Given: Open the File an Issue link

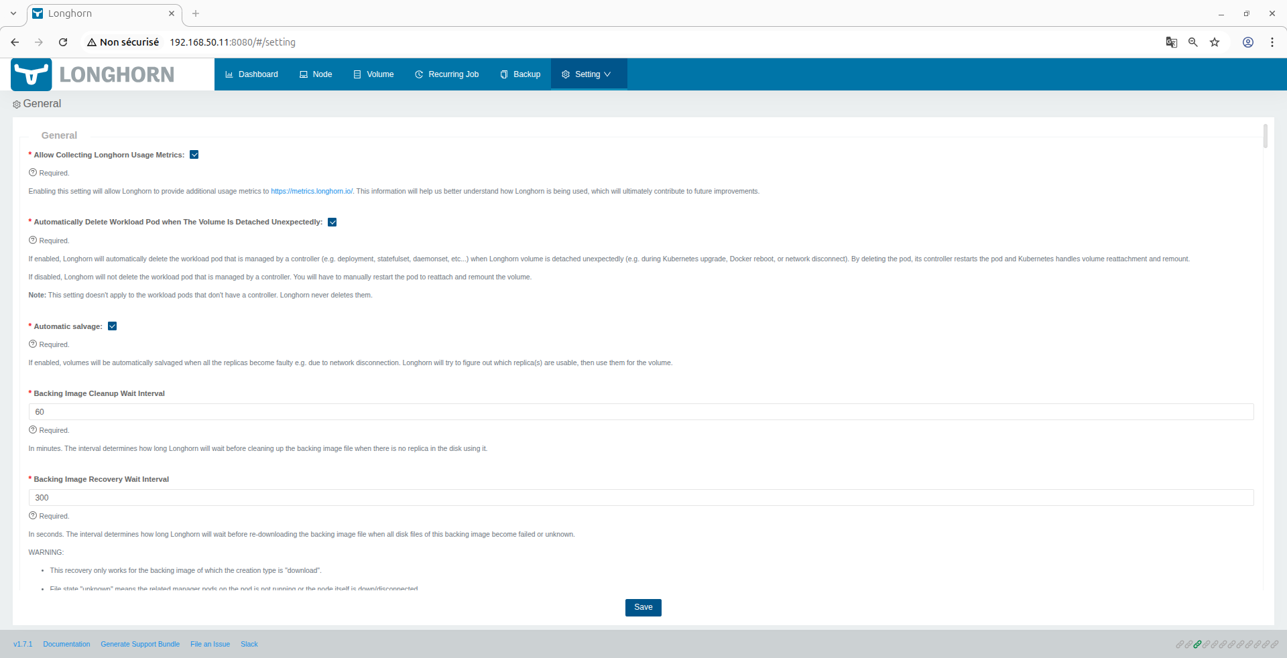Looking at the screenshot, I should click(x=210, y=645).
